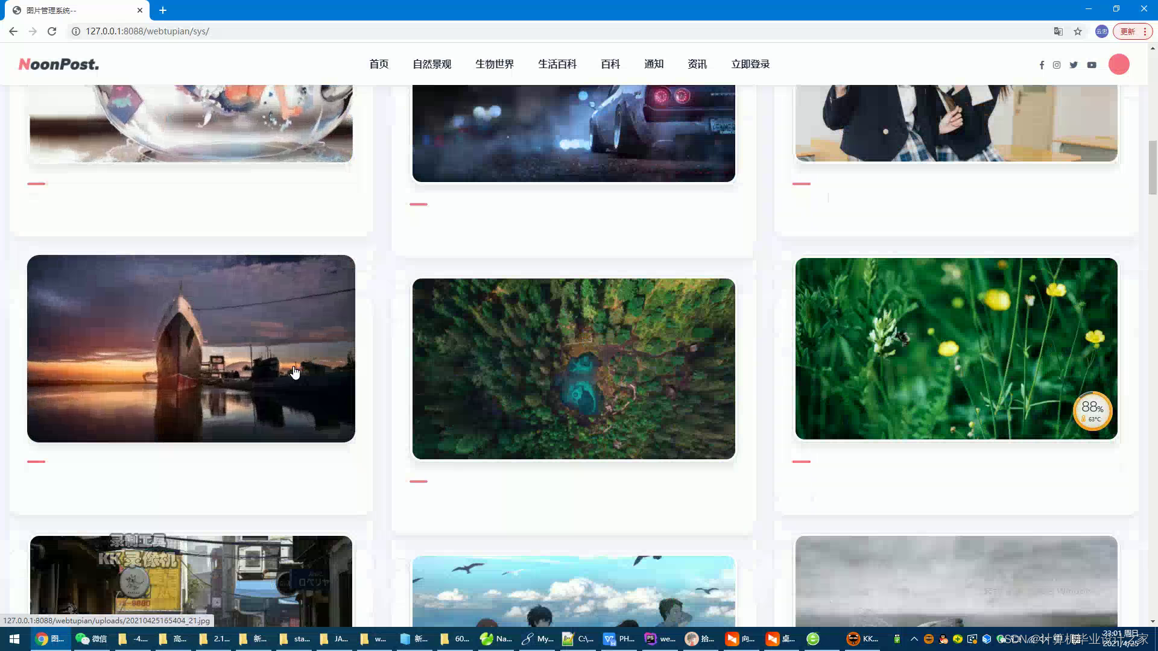This screenshot has height=651, width=1158.
Task: Click the Facebook icon in header
Action: 1042,65
